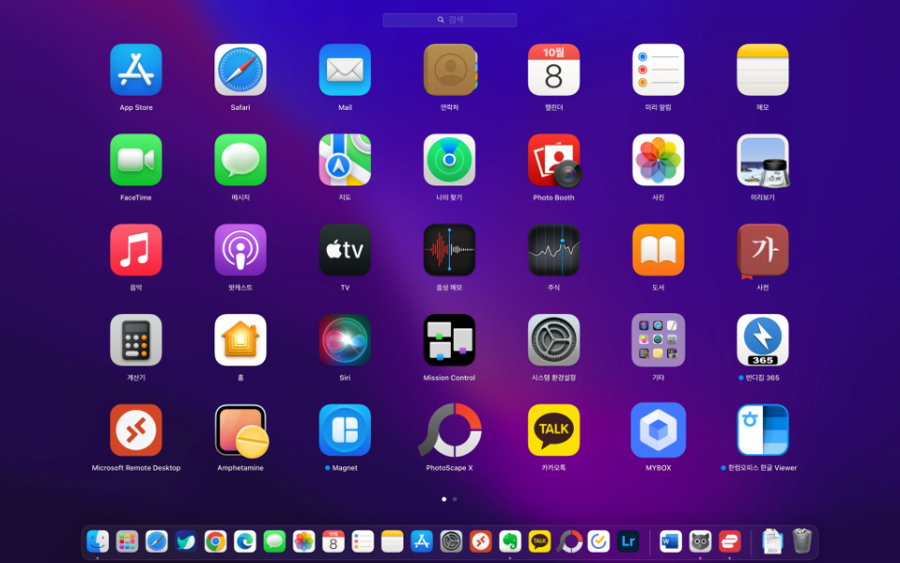Click the 검색 search field
Screen dimensions: 900x563
pos(450,21)
